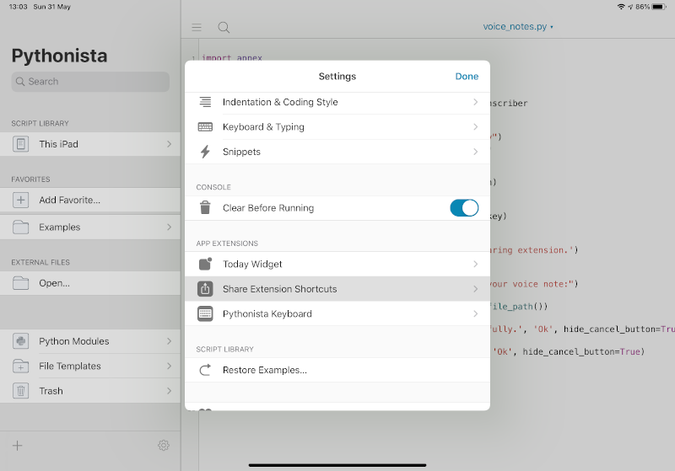Click the folder icon beside Open...
Image resolution: width=675 pixels, height=471 pixels.
click(x=20, y=283)
